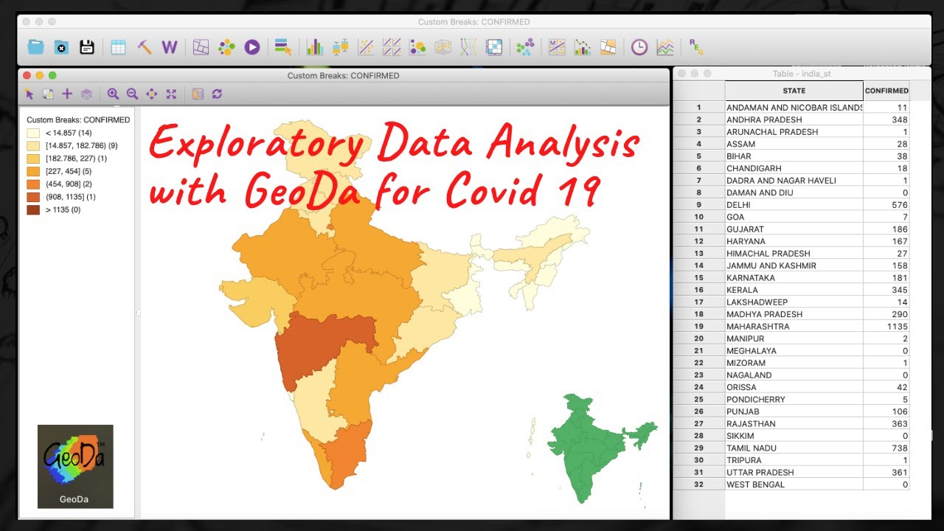The width and height of the screenshot is (944, 531).
Task: Open the 3D Scatter Plot cube icon
Action: pos(442,47)
